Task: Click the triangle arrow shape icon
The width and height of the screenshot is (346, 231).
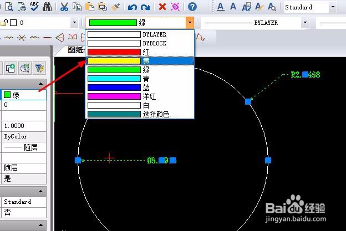Action: pos(60,38)
